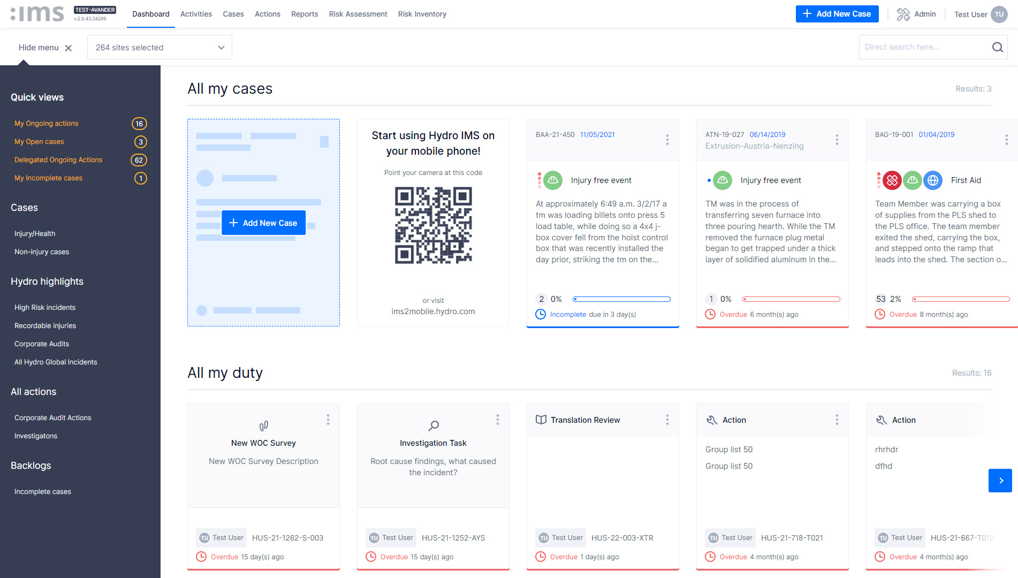Open kebab menu on BAG-19-001 card
The width and height of the screenshot is (1018, 578).
click(1006, 140)
